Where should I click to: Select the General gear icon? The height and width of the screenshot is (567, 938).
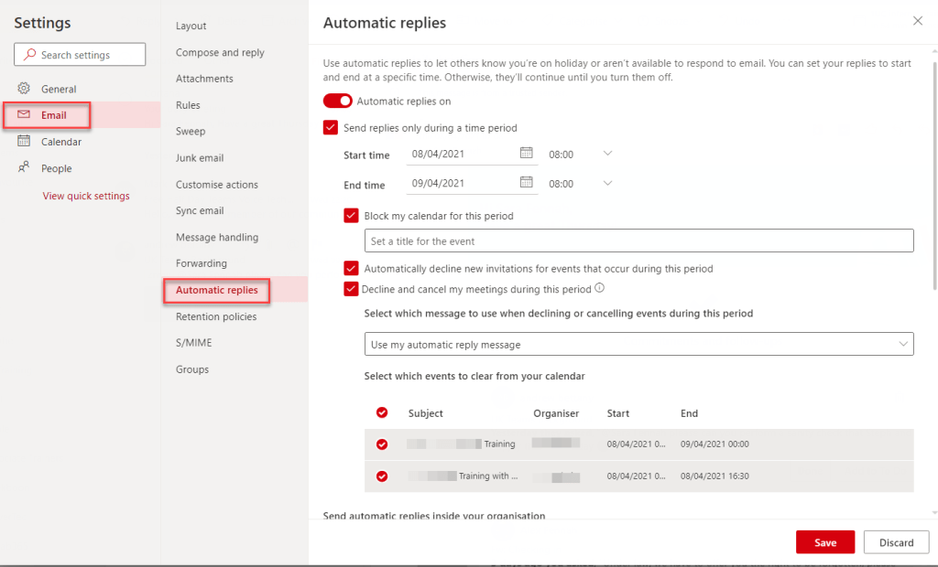coord(25,89)
